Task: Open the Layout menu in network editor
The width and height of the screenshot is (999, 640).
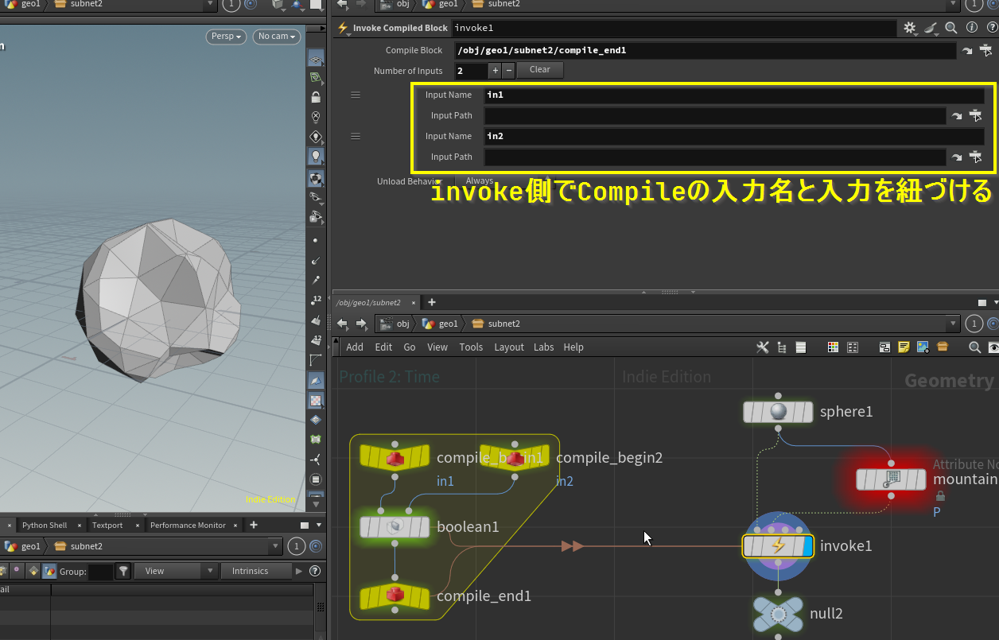Action: point(508,347)
